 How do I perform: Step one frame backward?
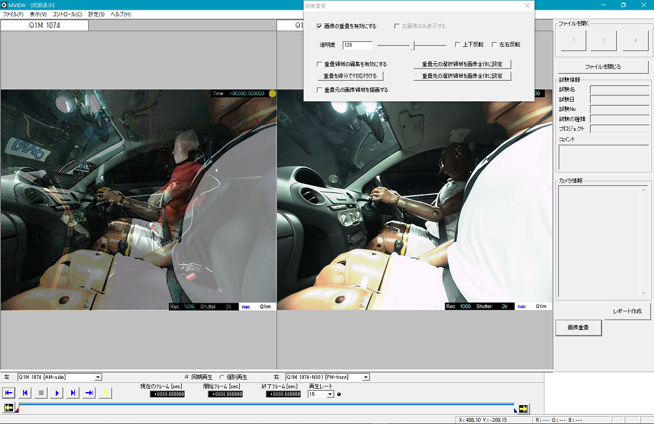coord(25,393)
